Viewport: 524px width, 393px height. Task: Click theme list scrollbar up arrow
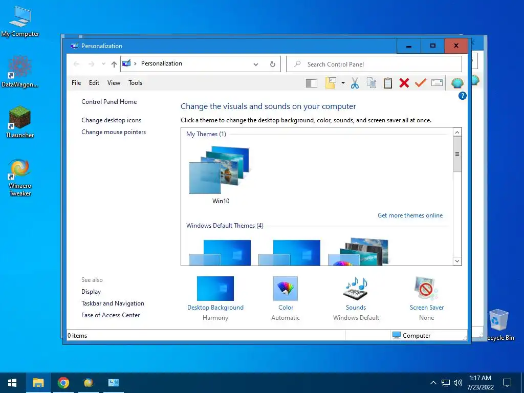pyautogui.click(x=457, y=133)
